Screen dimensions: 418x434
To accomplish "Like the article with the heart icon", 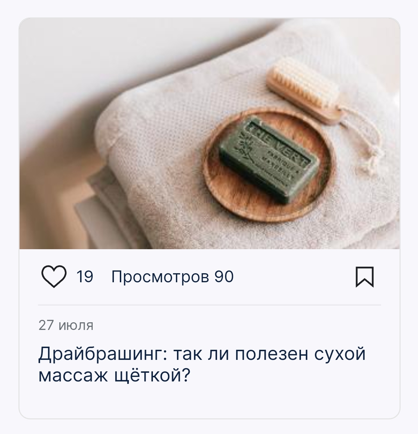I will [x=54, y=277].
